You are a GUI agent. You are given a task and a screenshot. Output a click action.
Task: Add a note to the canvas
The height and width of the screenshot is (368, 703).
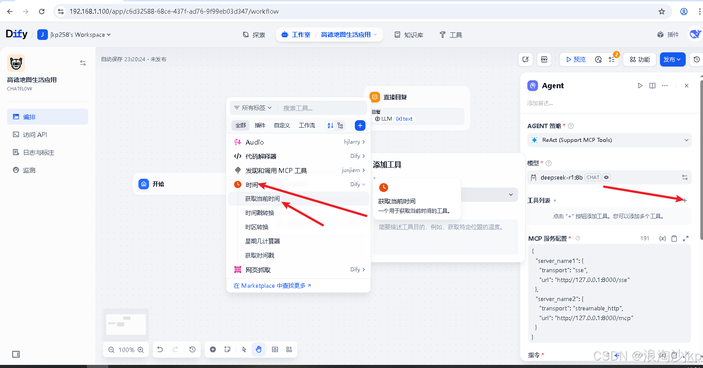[x=228, y=349]
